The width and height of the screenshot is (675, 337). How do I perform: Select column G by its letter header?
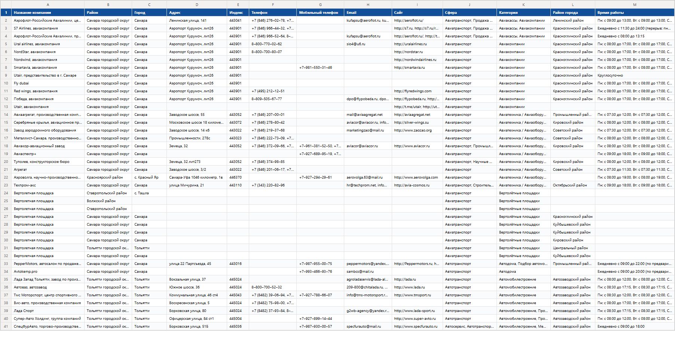[320, 4]
